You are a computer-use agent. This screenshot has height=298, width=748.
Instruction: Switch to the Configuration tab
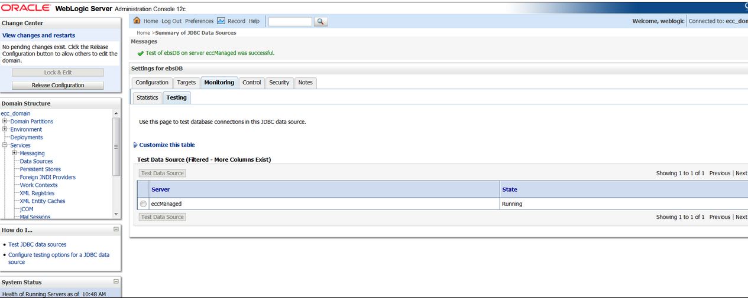[x=152, y=83]
